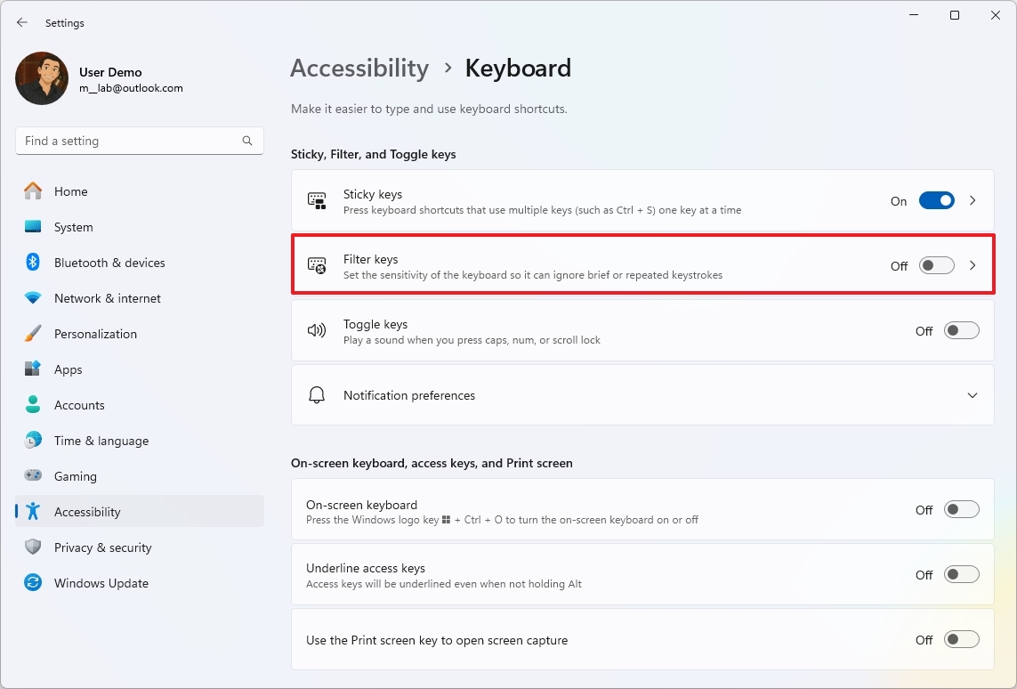The image size is (1017, 689).
Task: Enable Filter keys
Action: [x=936, y=265]
